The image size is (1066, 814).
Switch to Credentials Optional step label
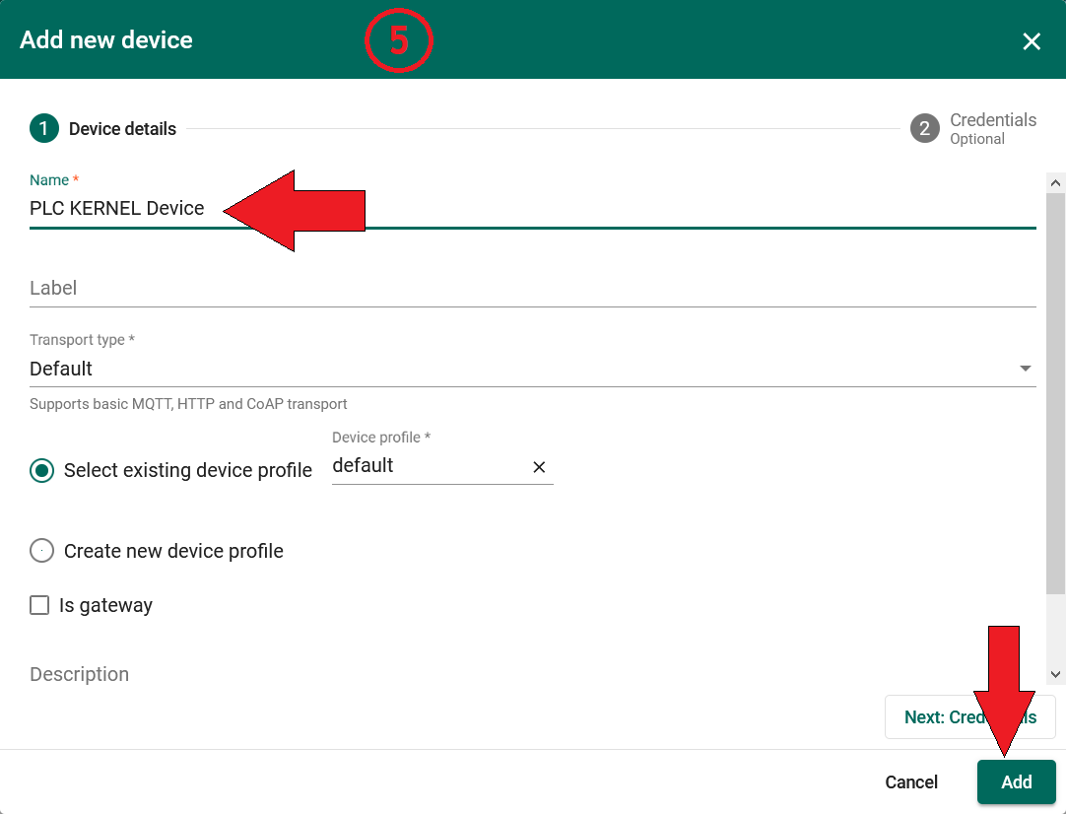click(x=992, y=129)
